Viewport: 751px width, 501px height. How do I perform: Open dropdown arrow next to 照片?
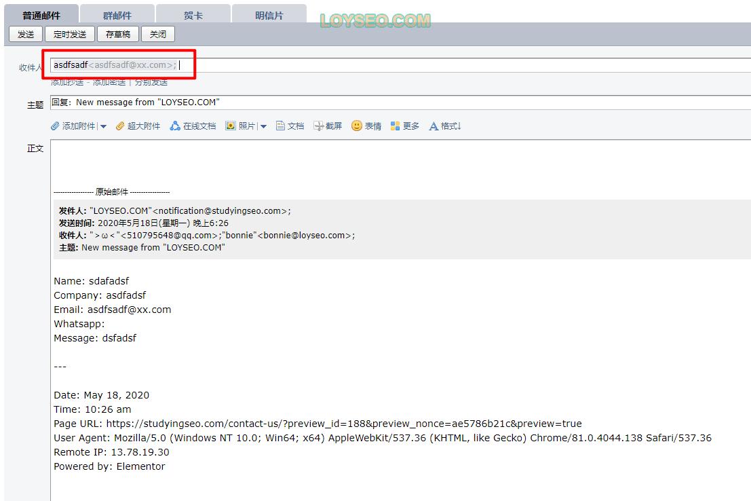click(x=263, y=126)
